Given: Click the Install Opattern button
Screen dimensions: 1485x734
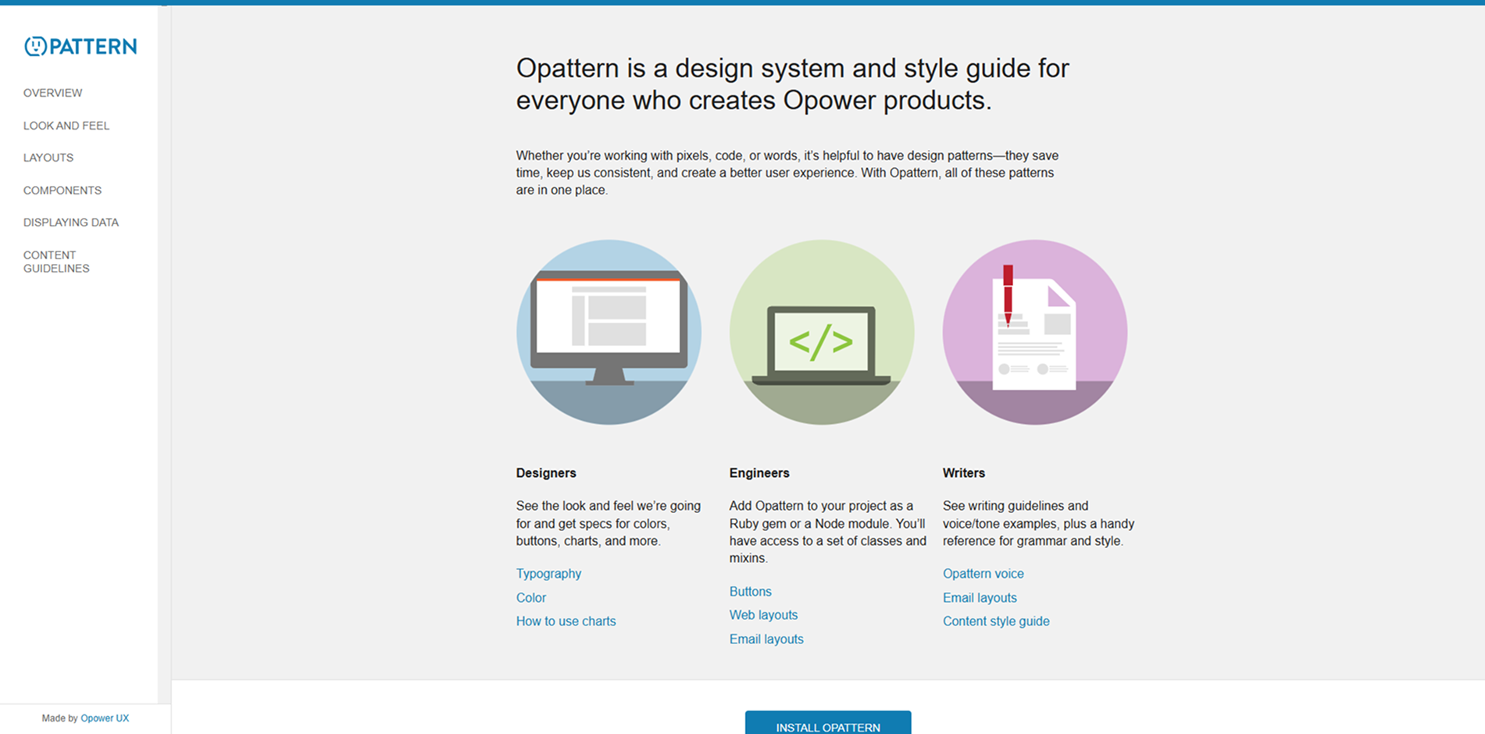Looking at the screenshot, I should [828, 723].
